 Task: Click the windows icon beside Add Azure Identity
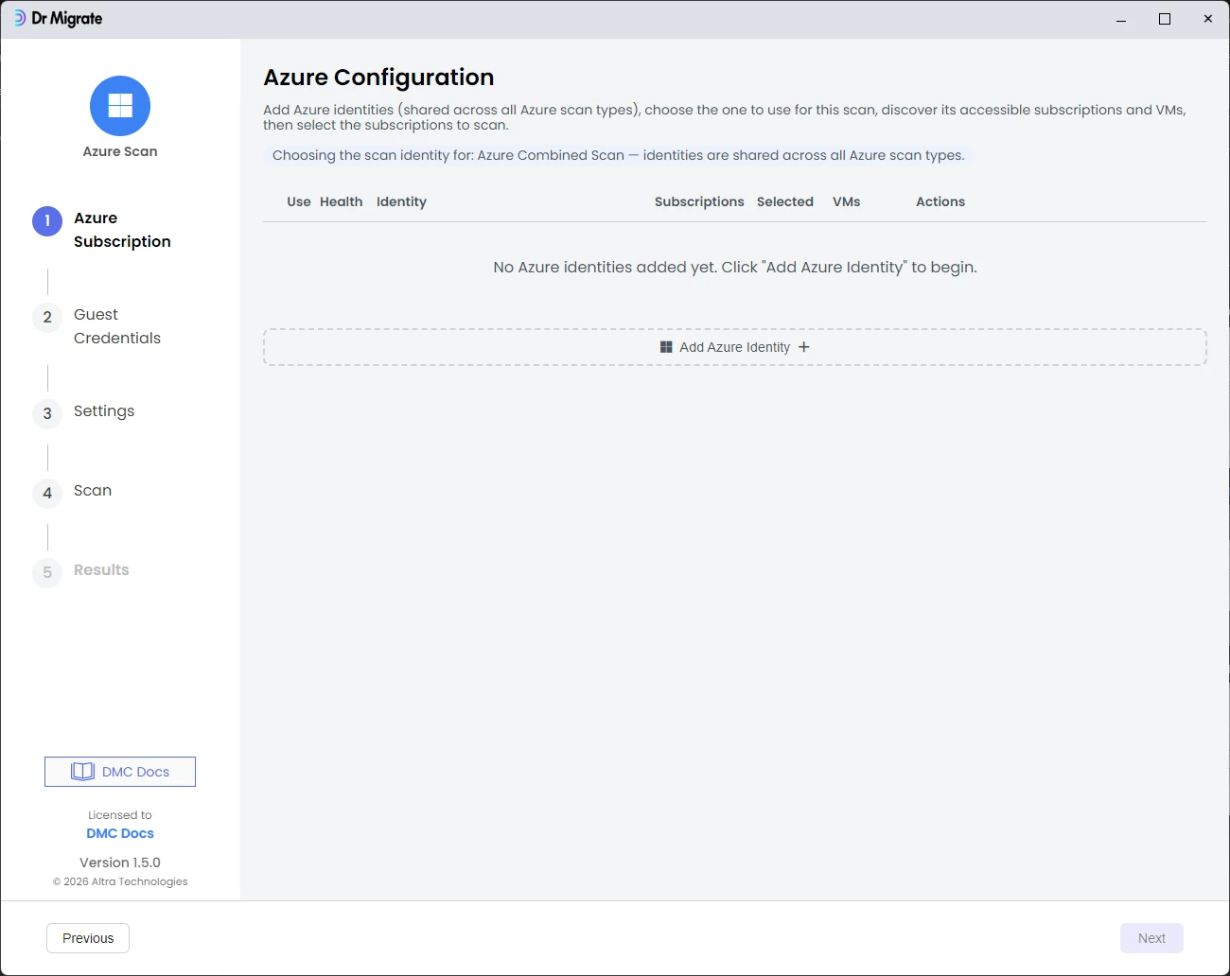(x=666, y=347)
